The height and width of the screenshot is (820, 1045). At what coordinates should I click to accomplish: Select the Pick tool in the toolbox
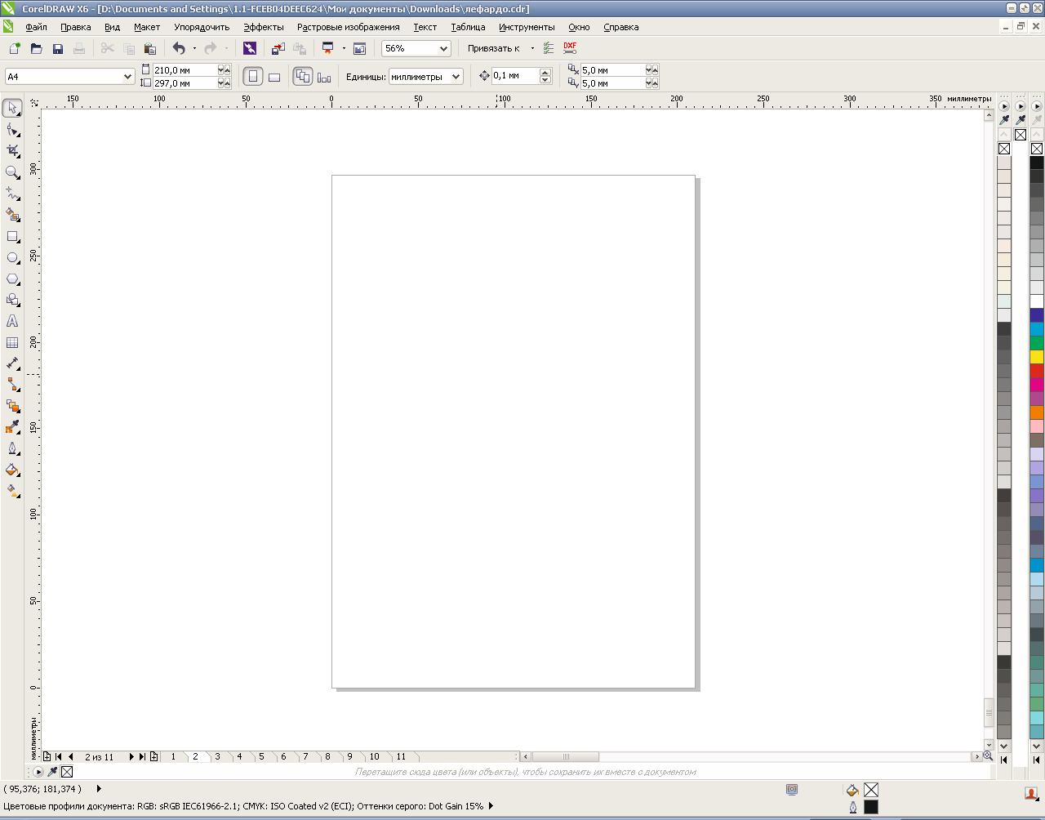click(x=12, y=109)
